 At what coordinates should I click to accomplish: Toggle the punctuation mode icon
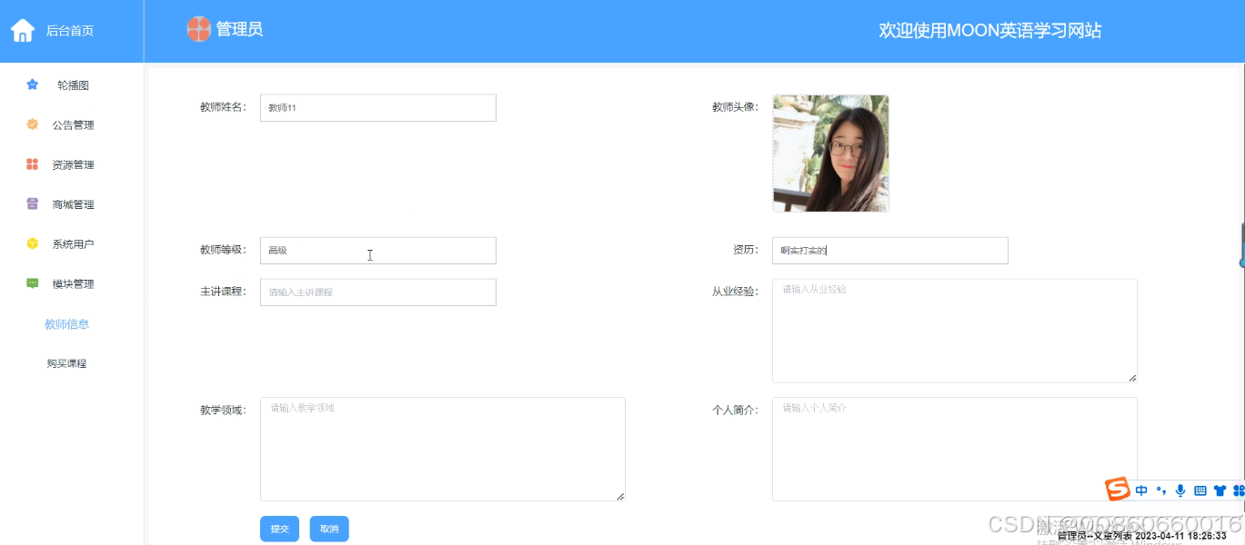pyautogui.click(x=1161, y=490)
